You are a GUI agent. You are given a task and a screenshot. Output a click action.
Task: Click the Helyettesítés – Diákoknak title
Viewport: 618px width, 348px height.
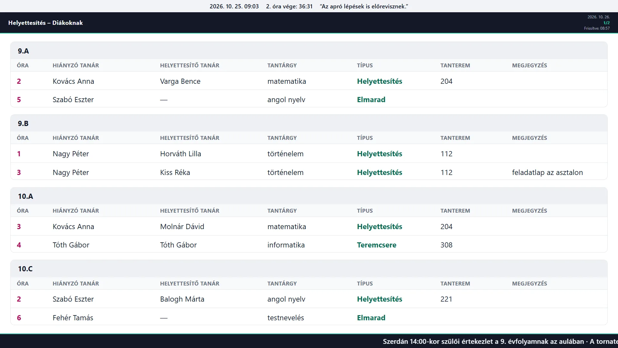tap(45, 23)
